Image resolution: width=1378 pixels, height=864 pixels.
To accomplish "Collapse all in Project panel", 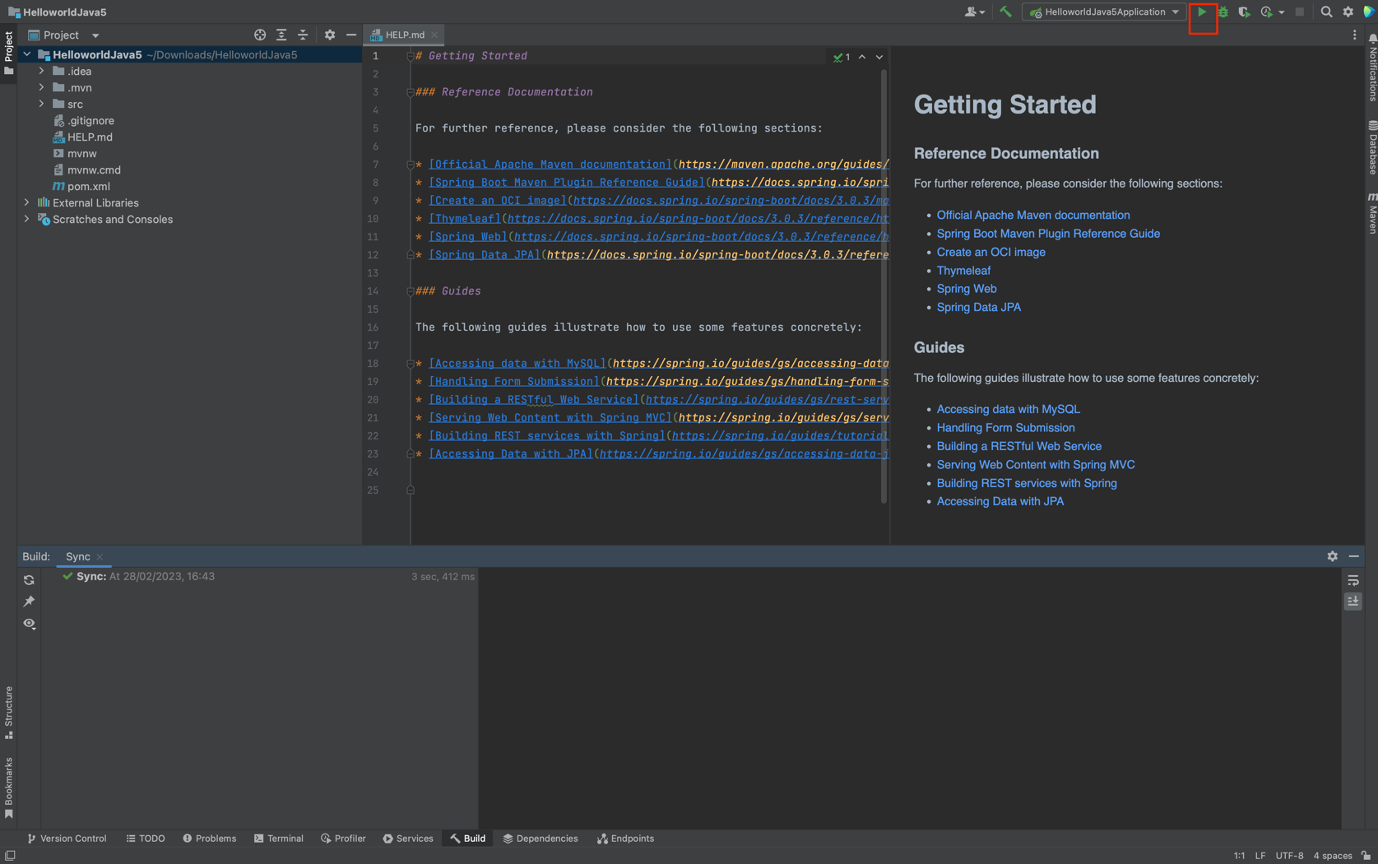I will point(303,35).
